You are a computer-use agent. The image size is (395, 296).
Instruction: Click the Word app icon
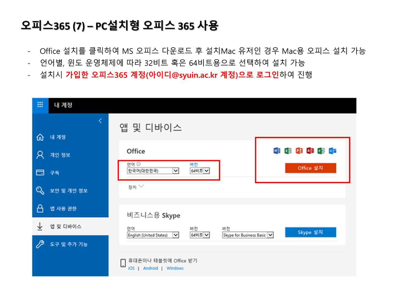tap(277, 151)
